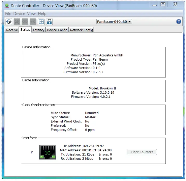Click the External Word Clock label
Screen dimensions: 186x181
point(67,121)
